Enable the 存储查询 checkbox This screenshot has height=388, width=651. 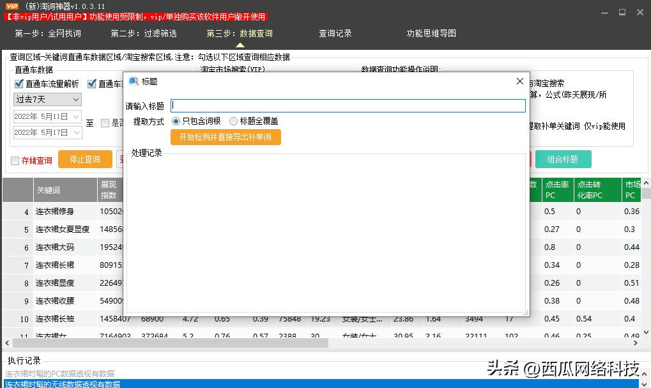(x=15, y=160)
